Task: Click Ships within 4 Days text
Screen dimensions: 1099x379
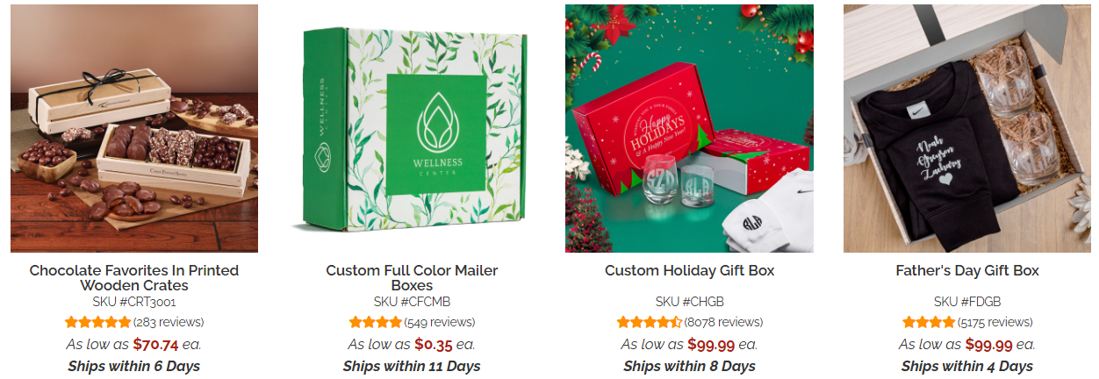Action: (967, 366)
